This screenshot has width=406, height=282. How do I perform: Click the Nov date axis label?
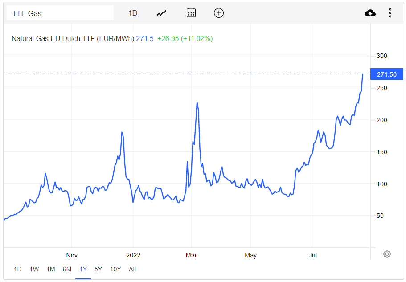coord(72,255)
